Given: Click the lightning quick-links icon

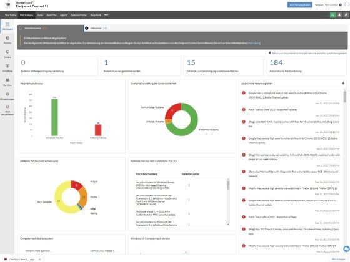Looking at the screenshot, I should (x=346, y=15).
